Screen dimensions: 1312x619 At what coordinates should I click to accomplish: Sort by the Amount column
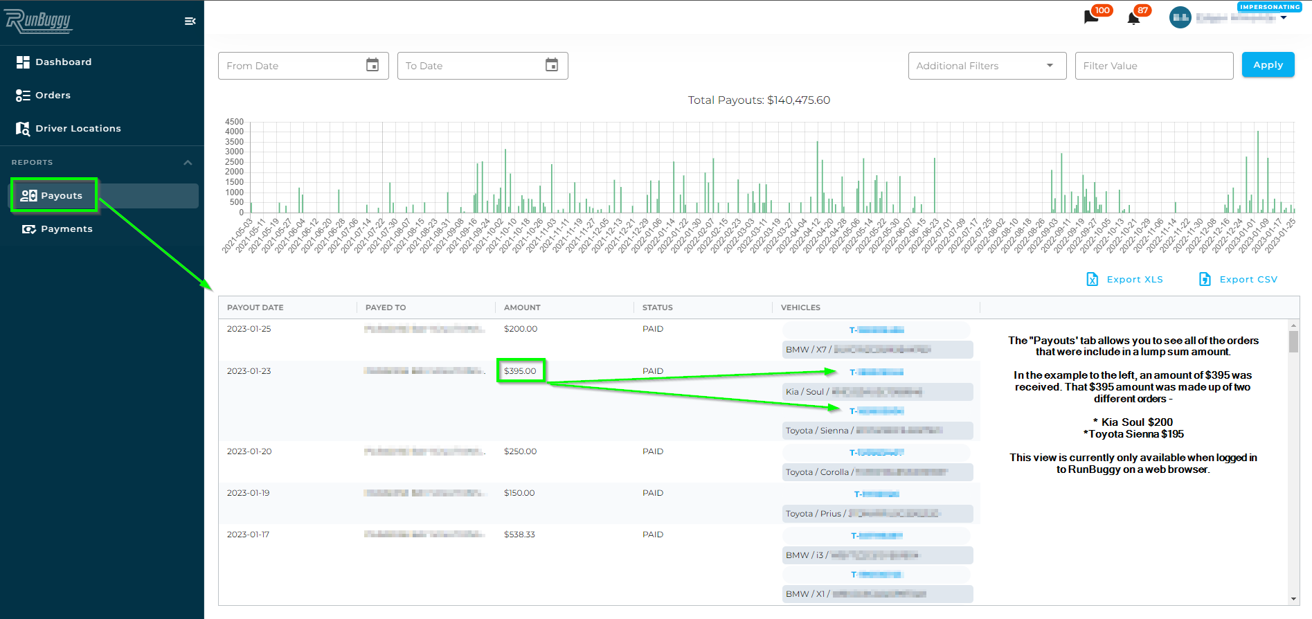(522, 307)
